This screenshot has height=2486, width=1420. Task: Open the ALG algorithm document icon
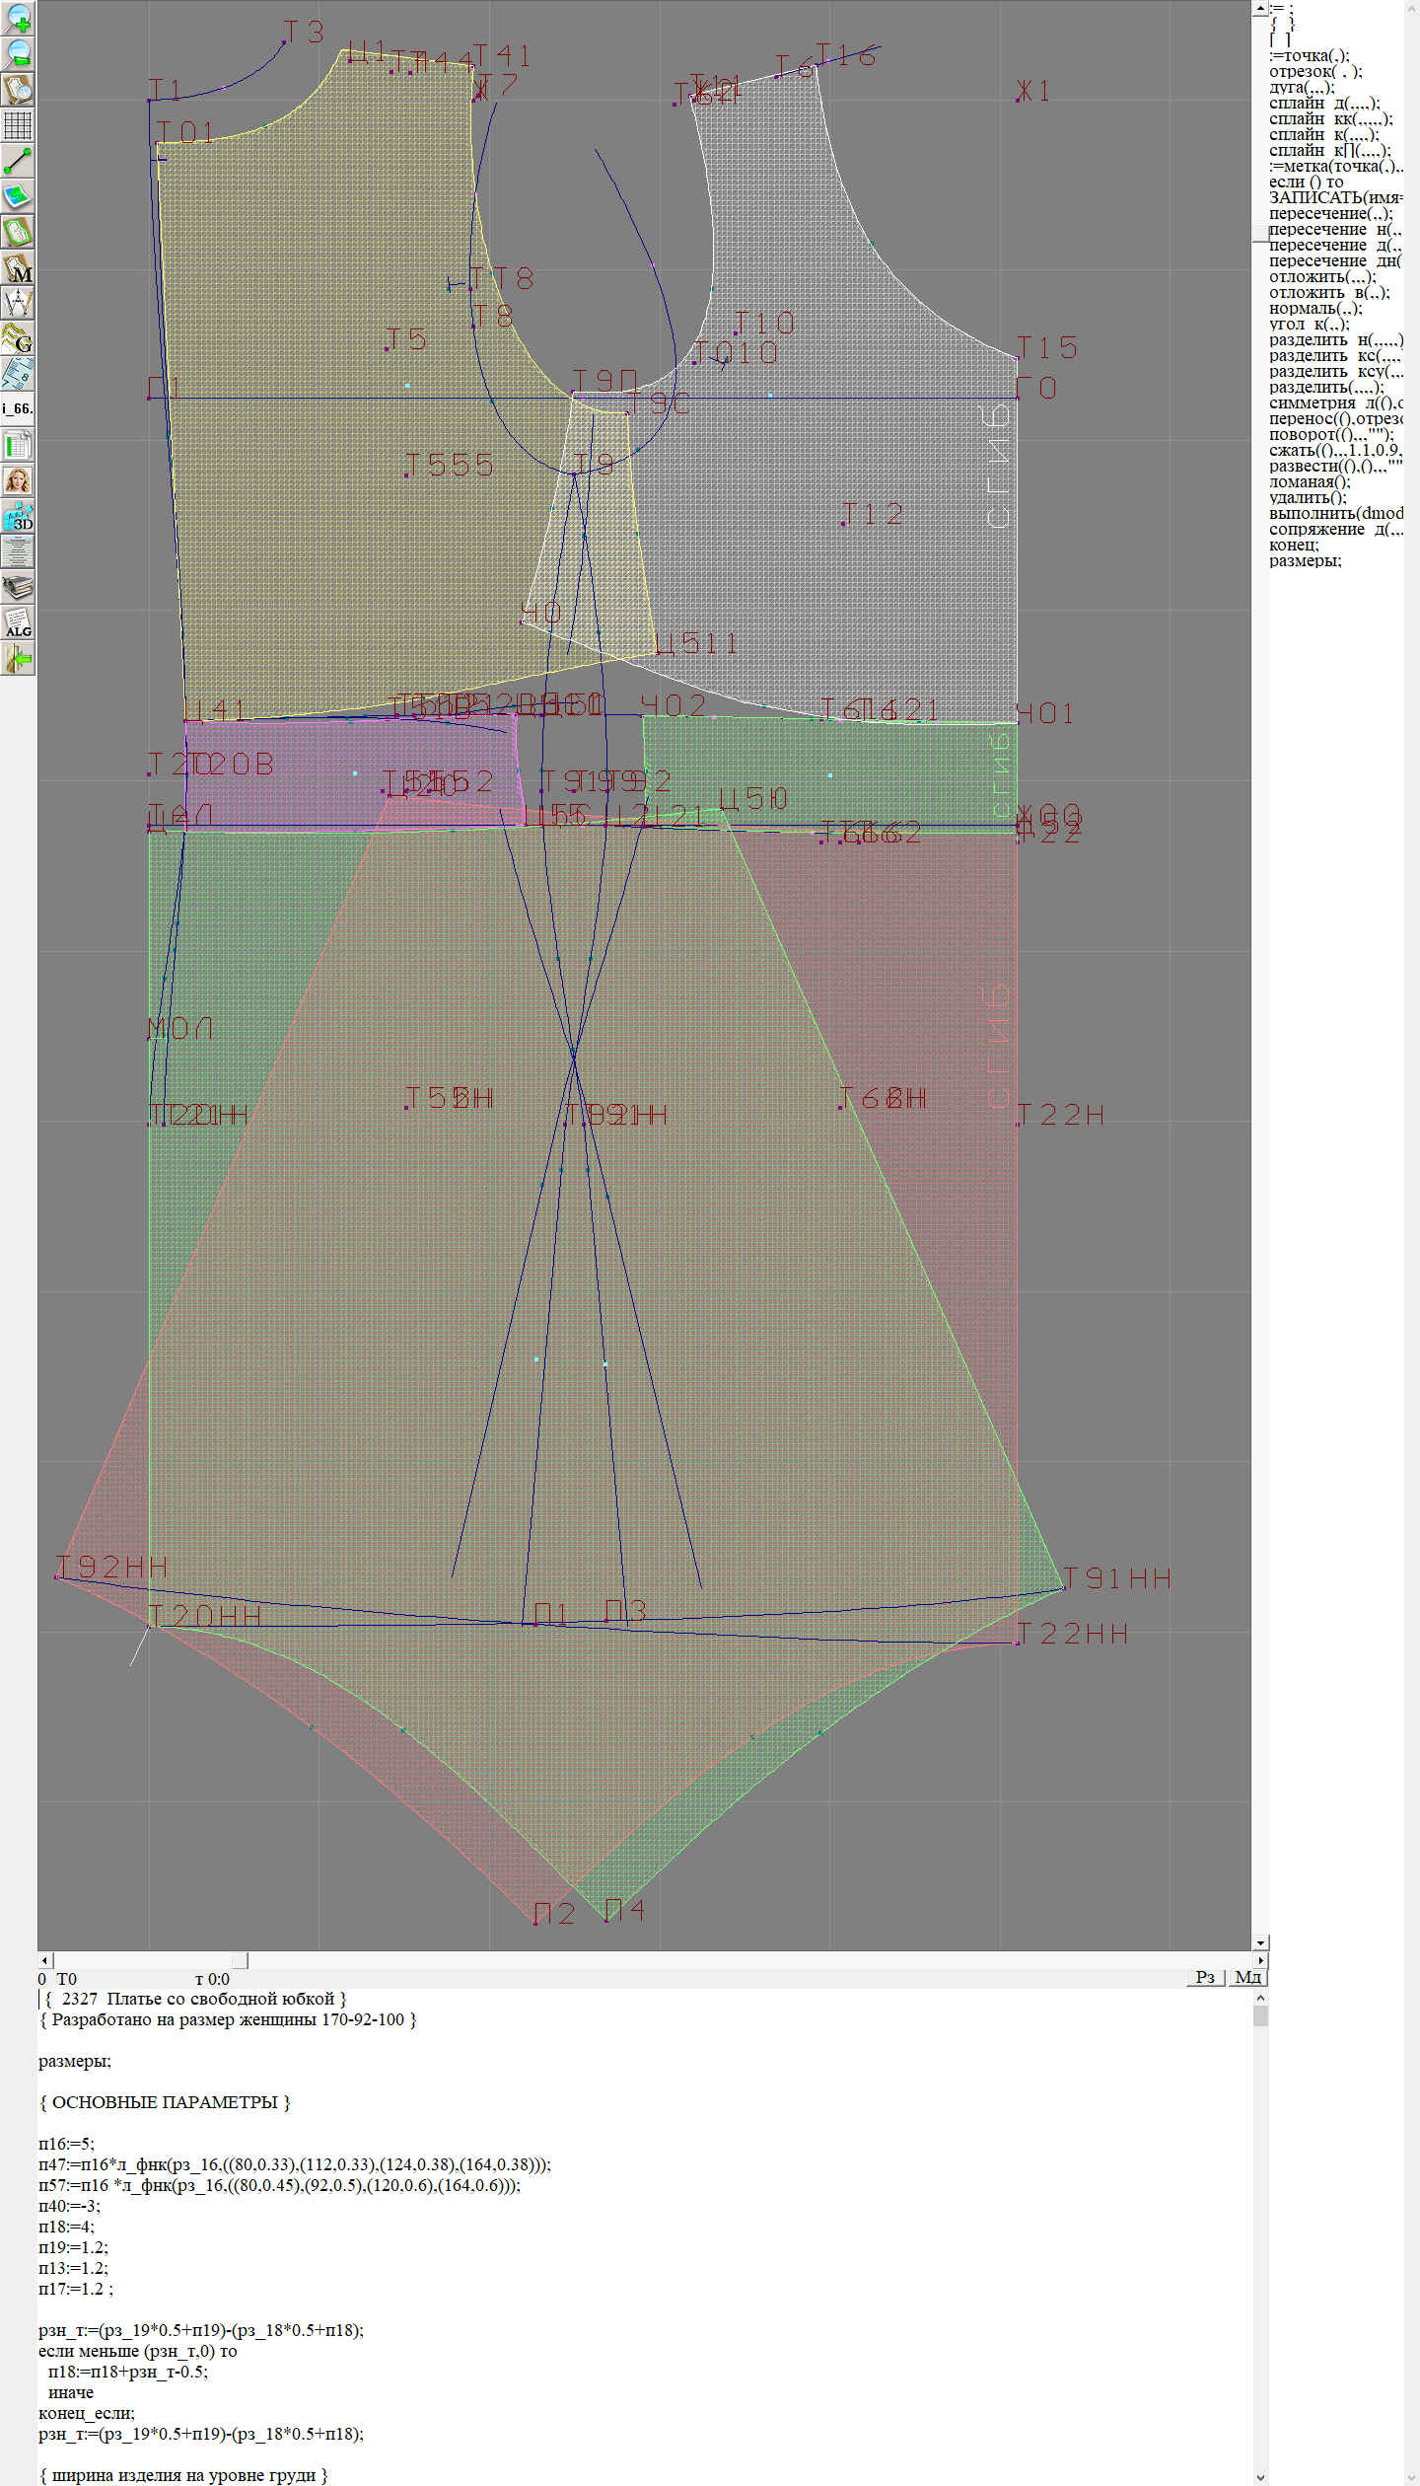point(18,622)
